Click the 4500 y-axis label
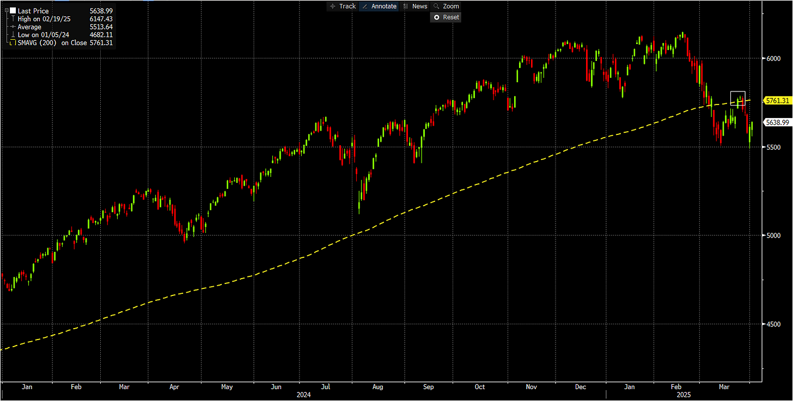The height and width of the screenshot is (401, 793). pos(773,324)
